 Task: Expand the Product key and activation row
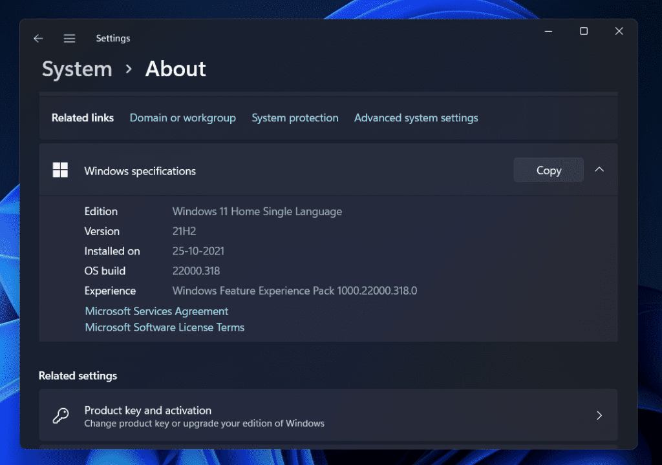point(599,415)
